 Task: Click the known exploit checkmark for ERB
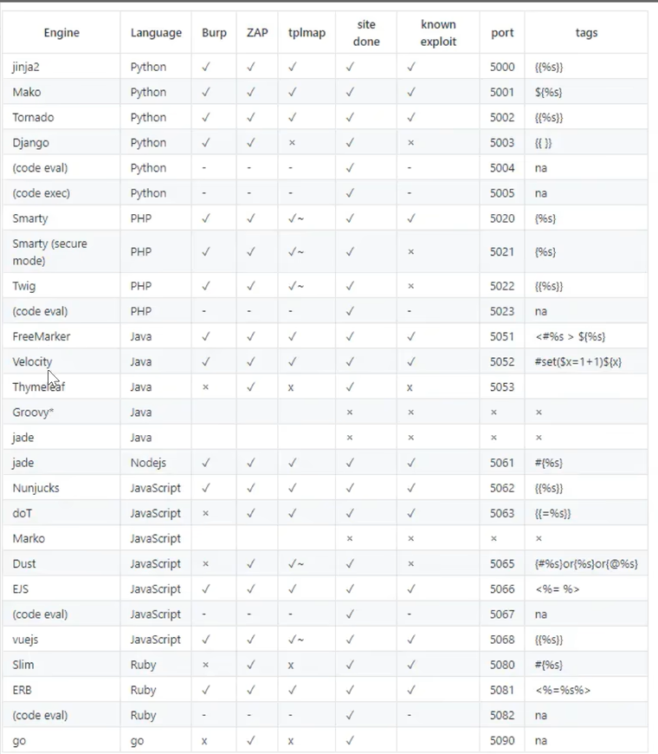click(410, 691)
